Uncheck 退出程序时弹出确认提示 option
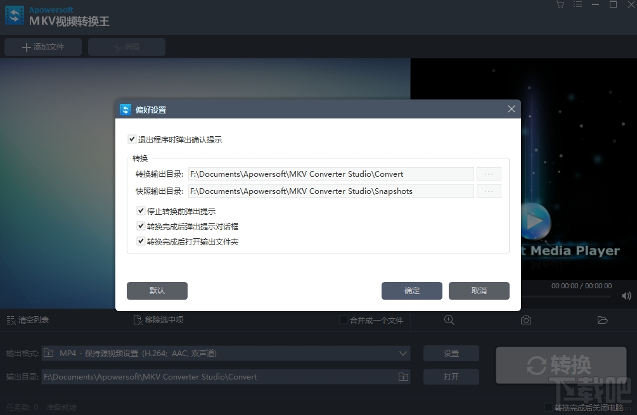Screen dimensions: 637x415 click(x=132, y=139)
